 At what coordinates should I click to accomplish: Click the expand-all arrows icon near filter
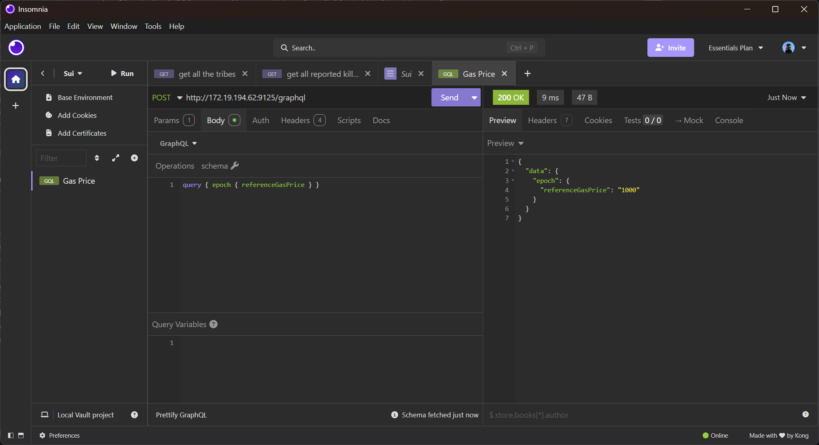115,158
